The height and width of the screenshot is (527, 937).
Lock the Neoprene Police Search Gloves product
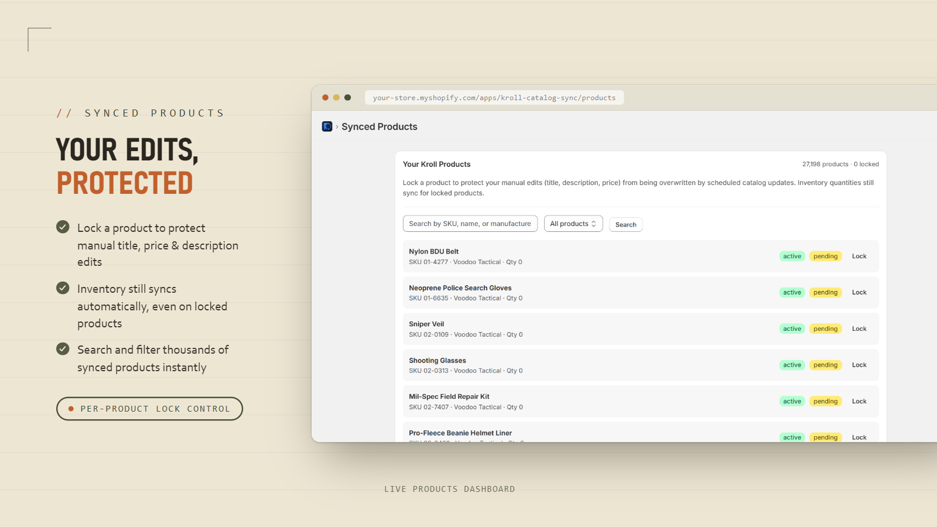[x=859, y=293]
